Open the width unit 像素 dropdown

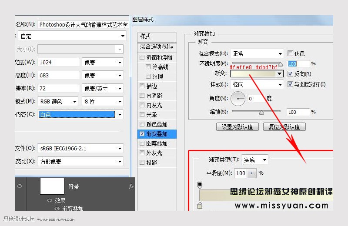103,62
